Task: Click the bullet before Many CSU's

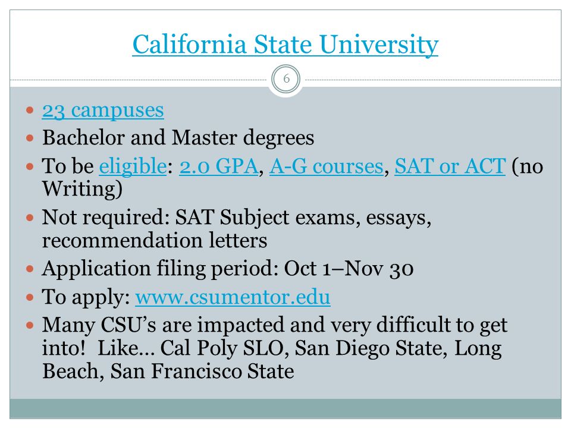Action: (x=30, y=325)
